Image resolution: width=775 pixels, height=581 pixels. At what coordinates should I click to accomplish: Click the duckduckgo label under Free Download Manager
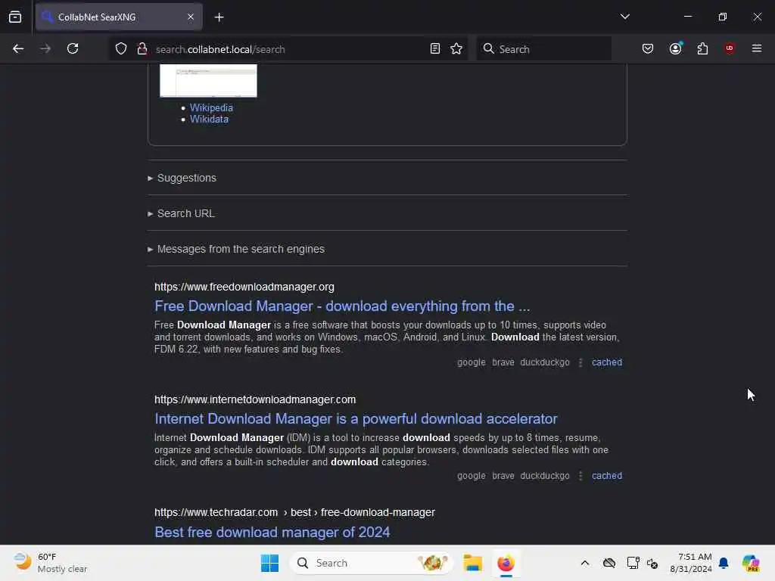point(545,362)
